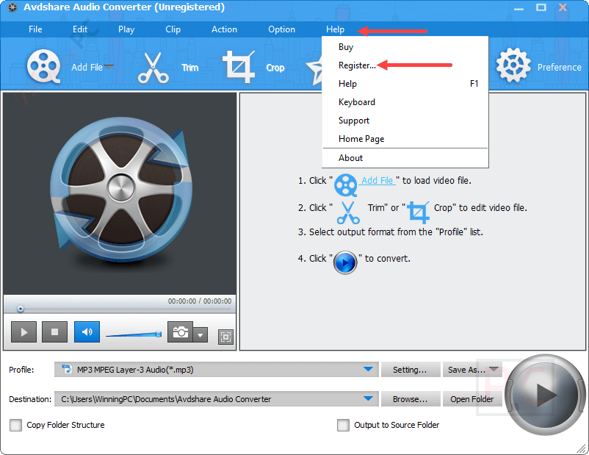589x455 pixels.
Task: Click the preview Play button
Action: pos(24,332)
